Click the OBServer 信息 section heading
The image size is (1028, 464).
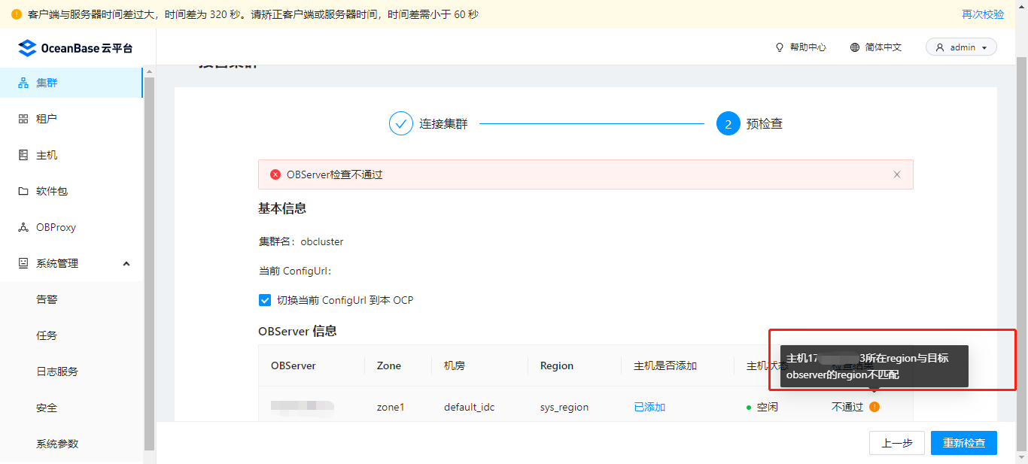pyautogui.click(x=297, y=331)
